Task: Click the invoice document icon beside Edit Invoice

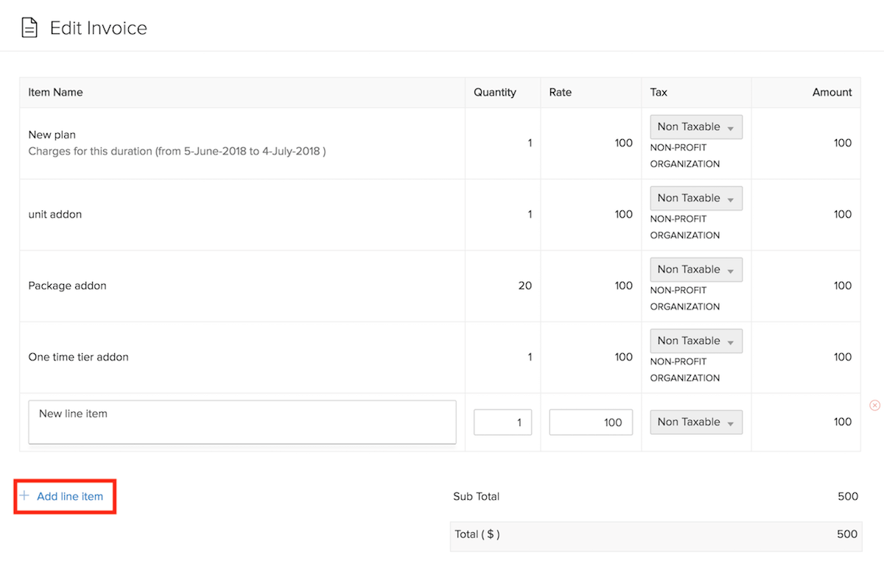Action: [29, 29]
